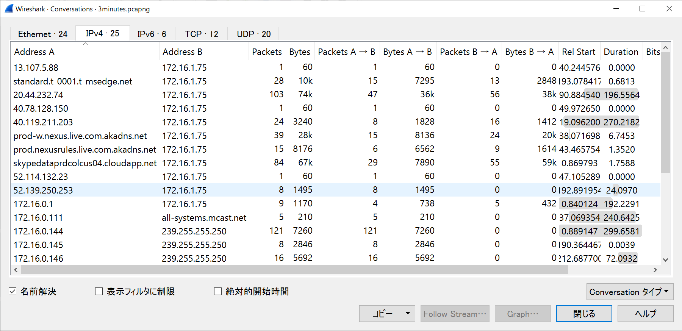The width and height of the screenshot is (682, 331).
Task: Sort by the Duration column header
Action: [621, 52]
